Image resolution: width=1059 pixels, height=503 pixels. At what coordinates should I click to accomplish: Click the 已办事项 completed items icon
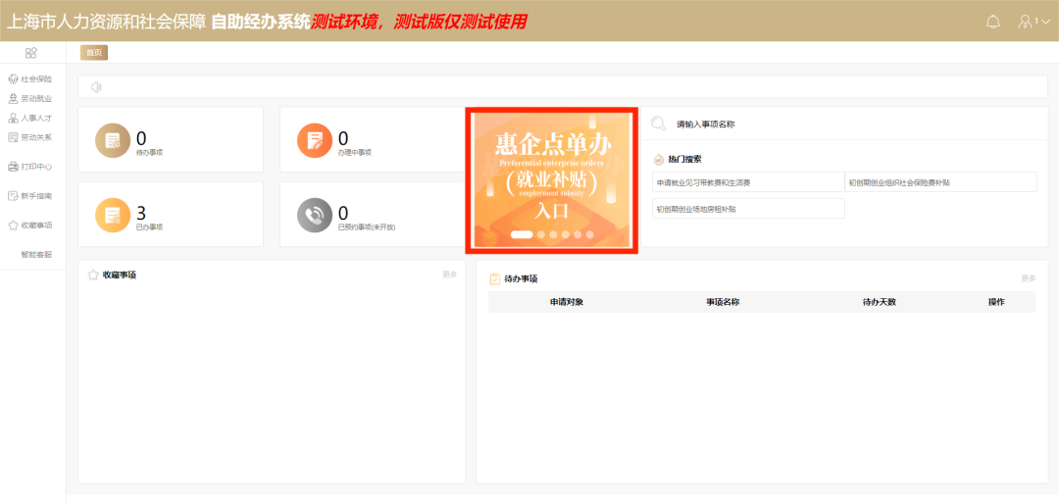click(x=113, y=215)
